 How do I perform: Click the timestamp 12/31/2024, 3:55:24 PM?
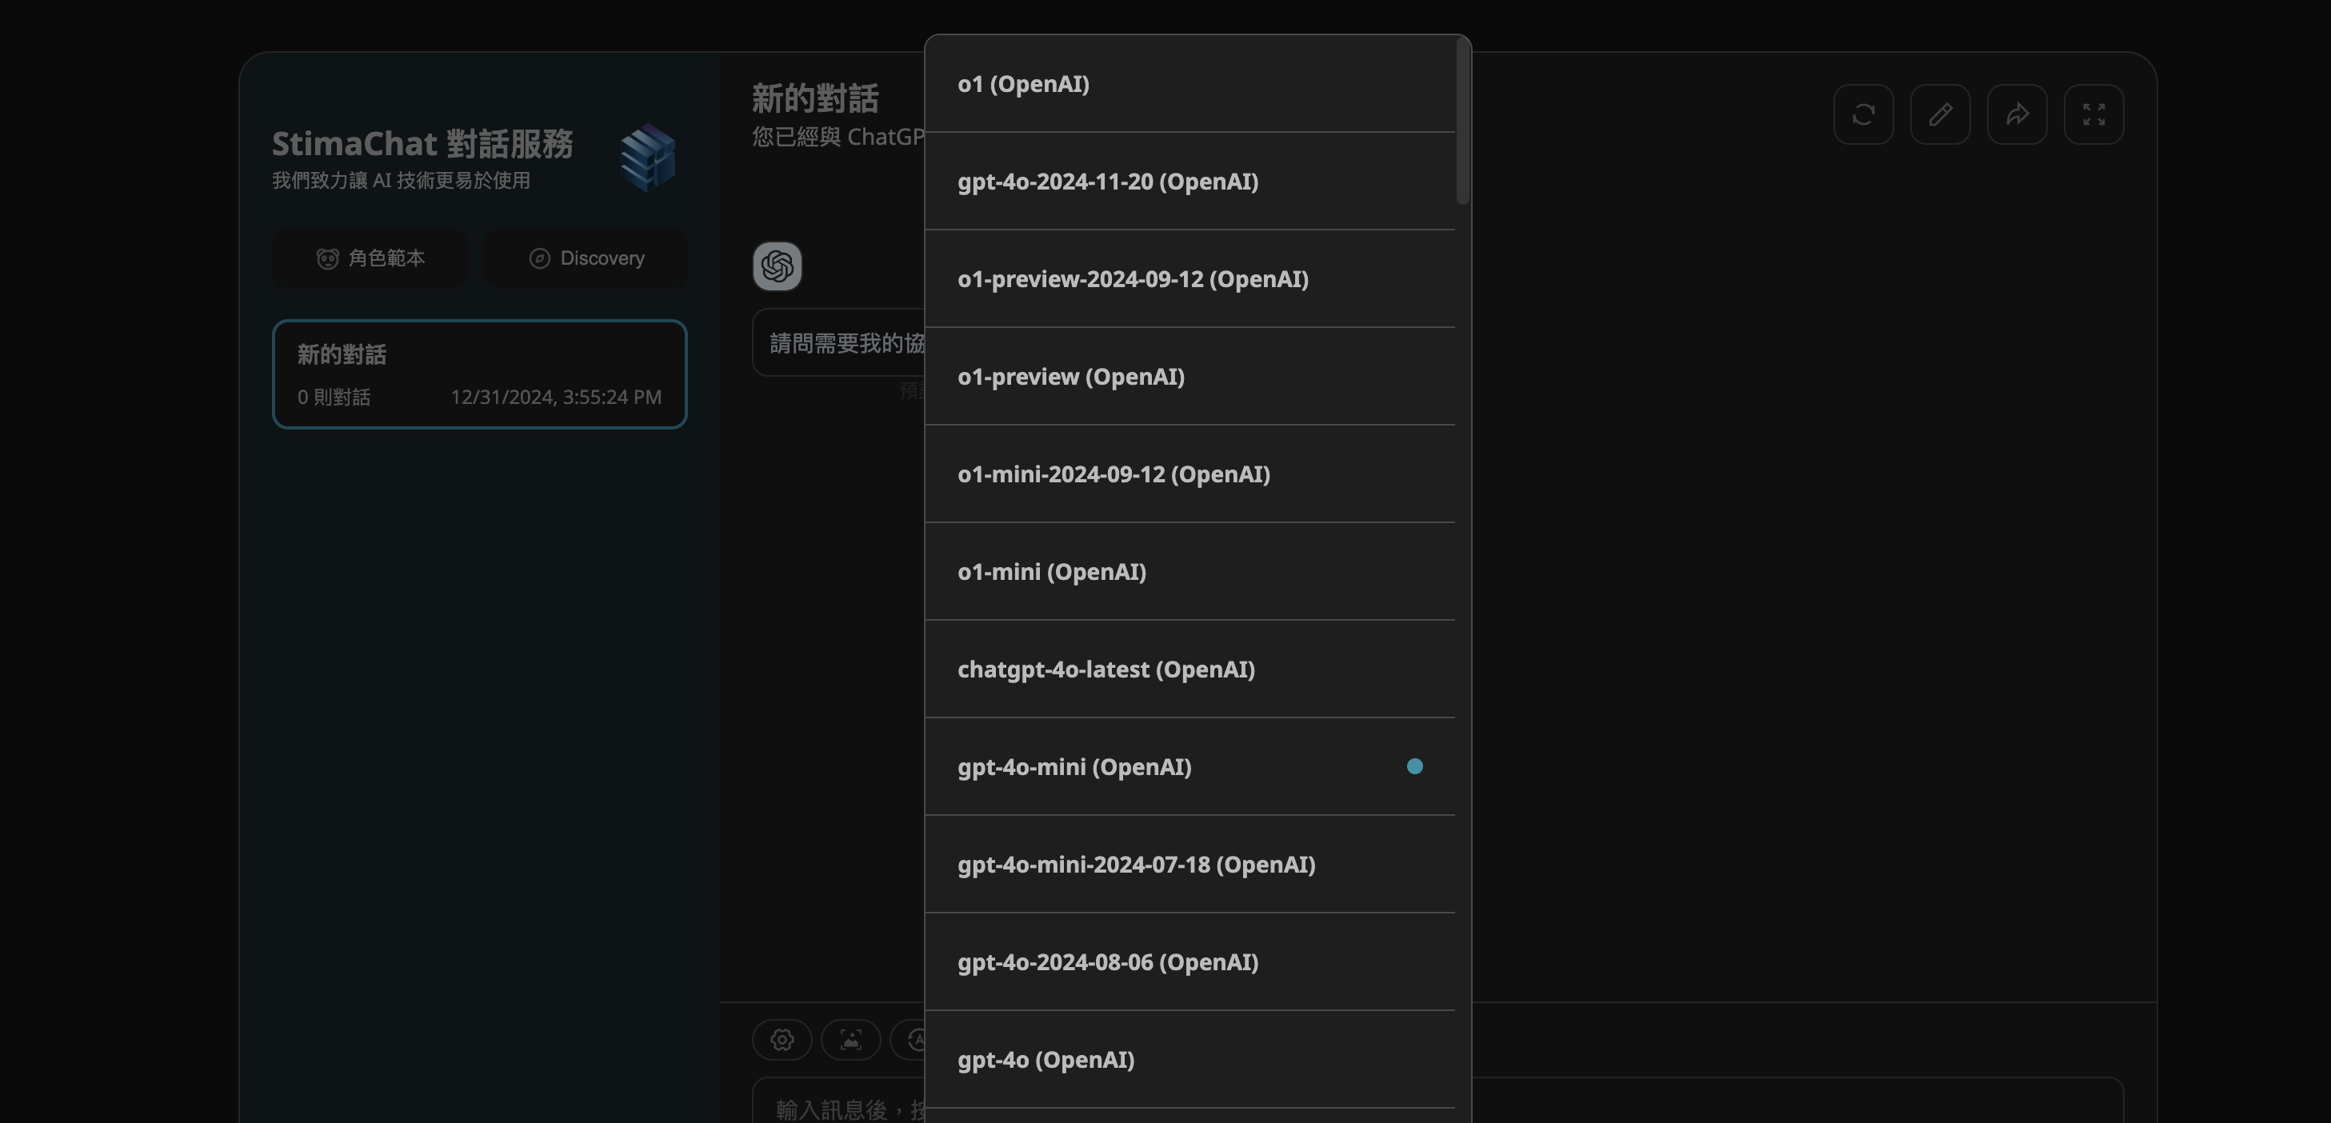pos(556,398)
